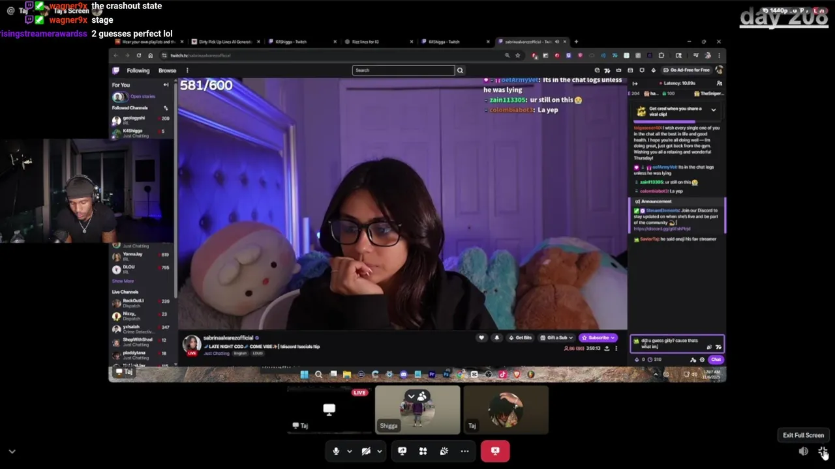The image size is (835, 469).
Task: Open chat community users icon
Action: coord(719,83)
